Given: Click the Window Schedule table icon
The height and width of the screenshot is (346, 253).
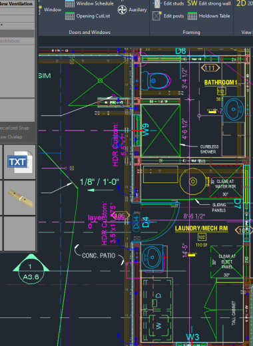Looking at the screenshot, I should [x=70, y=3].
